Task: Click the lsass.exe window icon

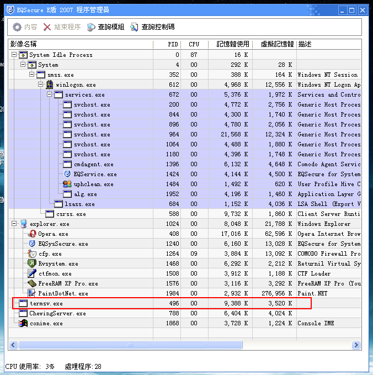Action: click(58, 204)
